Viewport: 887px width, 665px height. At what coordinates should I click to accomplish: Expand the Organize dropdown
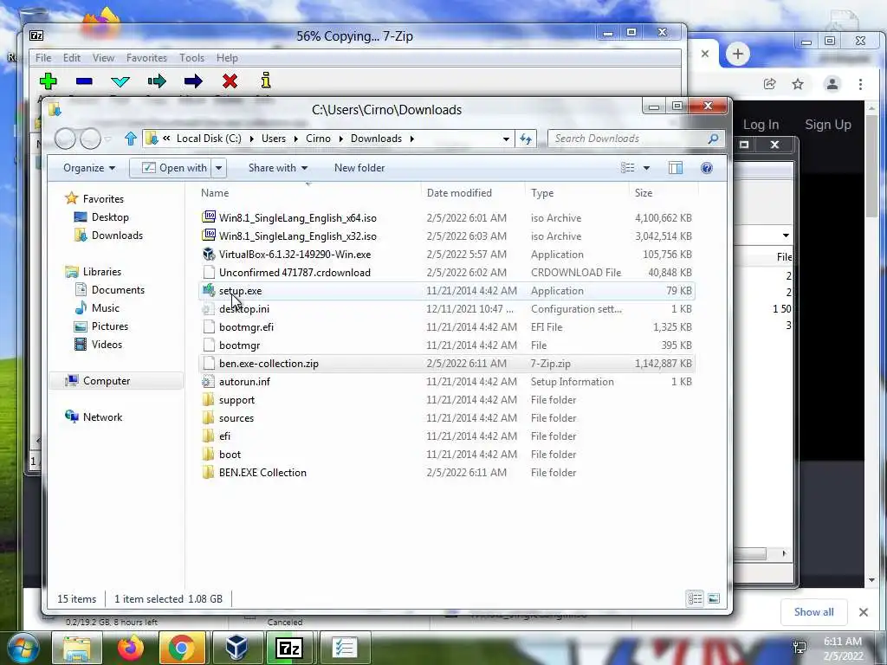click(x=89, y=168)
